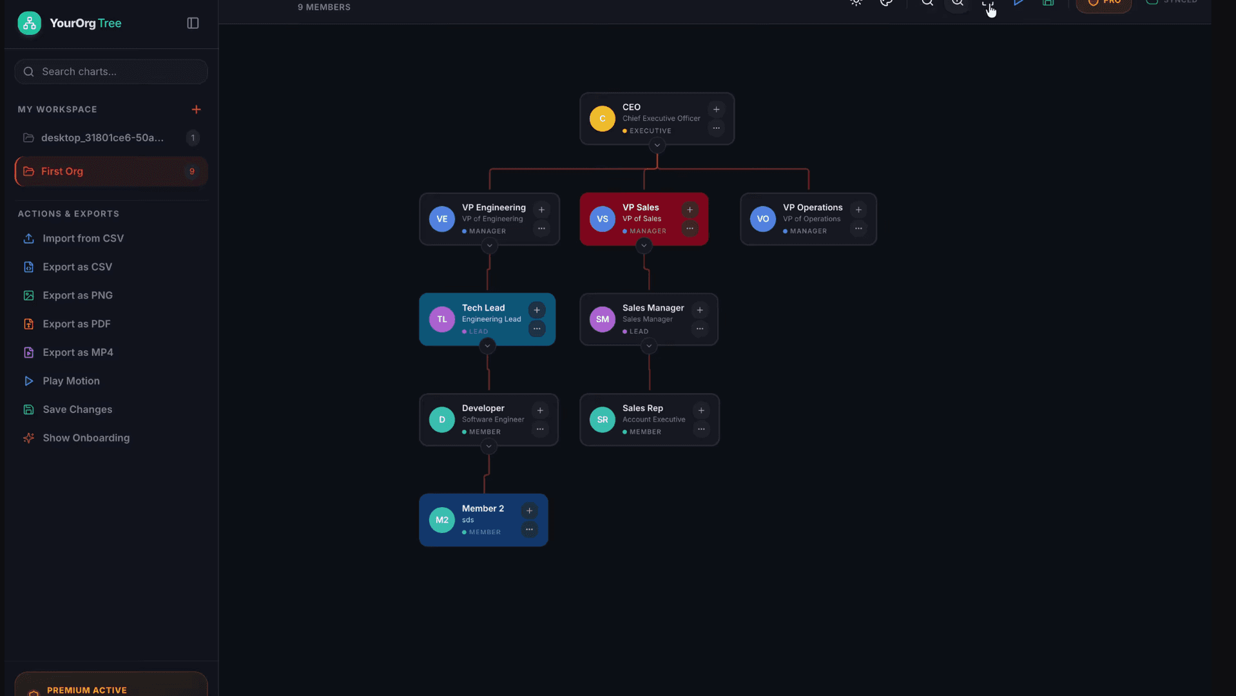Add a child under Sales Rep
Screen dimensions: 1236x696
701,411
